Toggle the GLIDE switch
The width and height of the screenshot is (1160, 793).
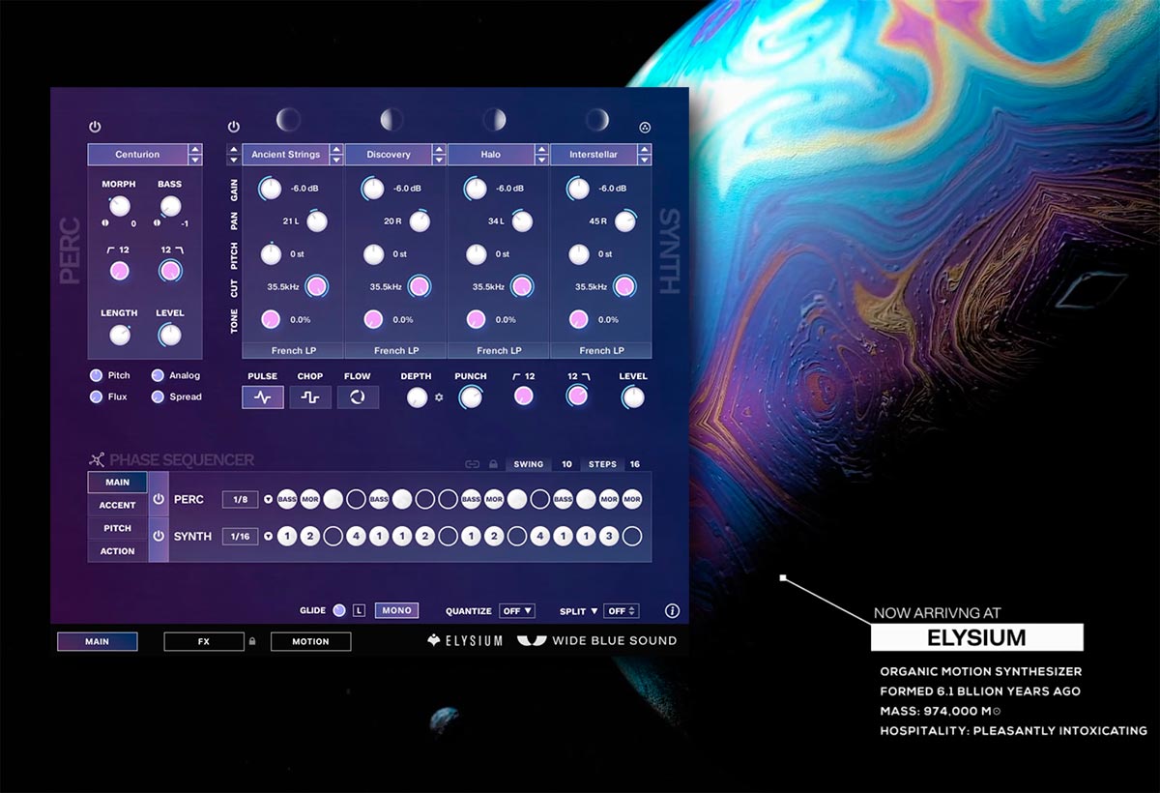338,610
